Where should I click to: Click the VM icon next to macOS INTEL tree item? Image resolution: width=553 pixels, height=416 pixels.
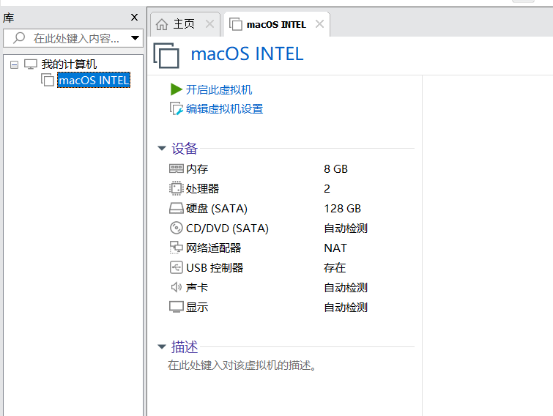[x=48, y=80]
